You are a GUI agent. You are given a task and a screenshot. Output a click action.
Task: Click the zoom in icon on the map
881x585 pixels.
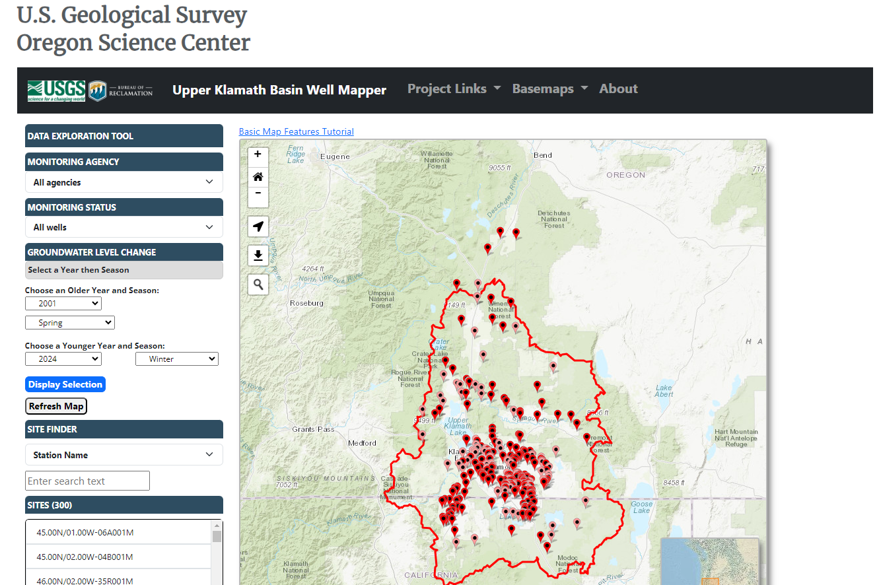click(x=258, y=155)
